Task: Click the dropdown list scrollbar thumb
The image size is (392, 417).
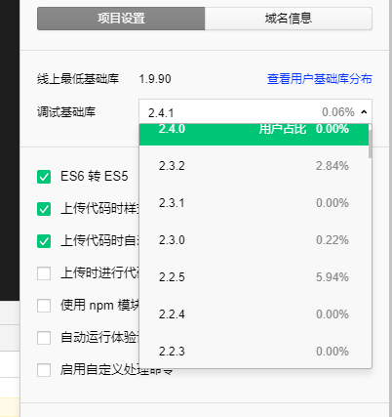Action: [371, 142]
